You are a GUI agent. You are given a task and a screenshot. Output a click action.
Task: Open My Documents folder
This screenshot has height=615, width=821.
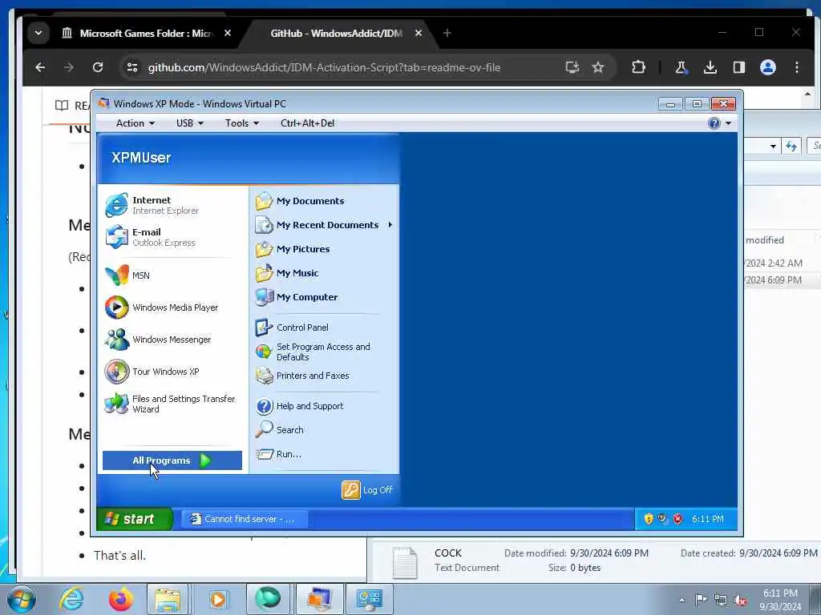300,201
